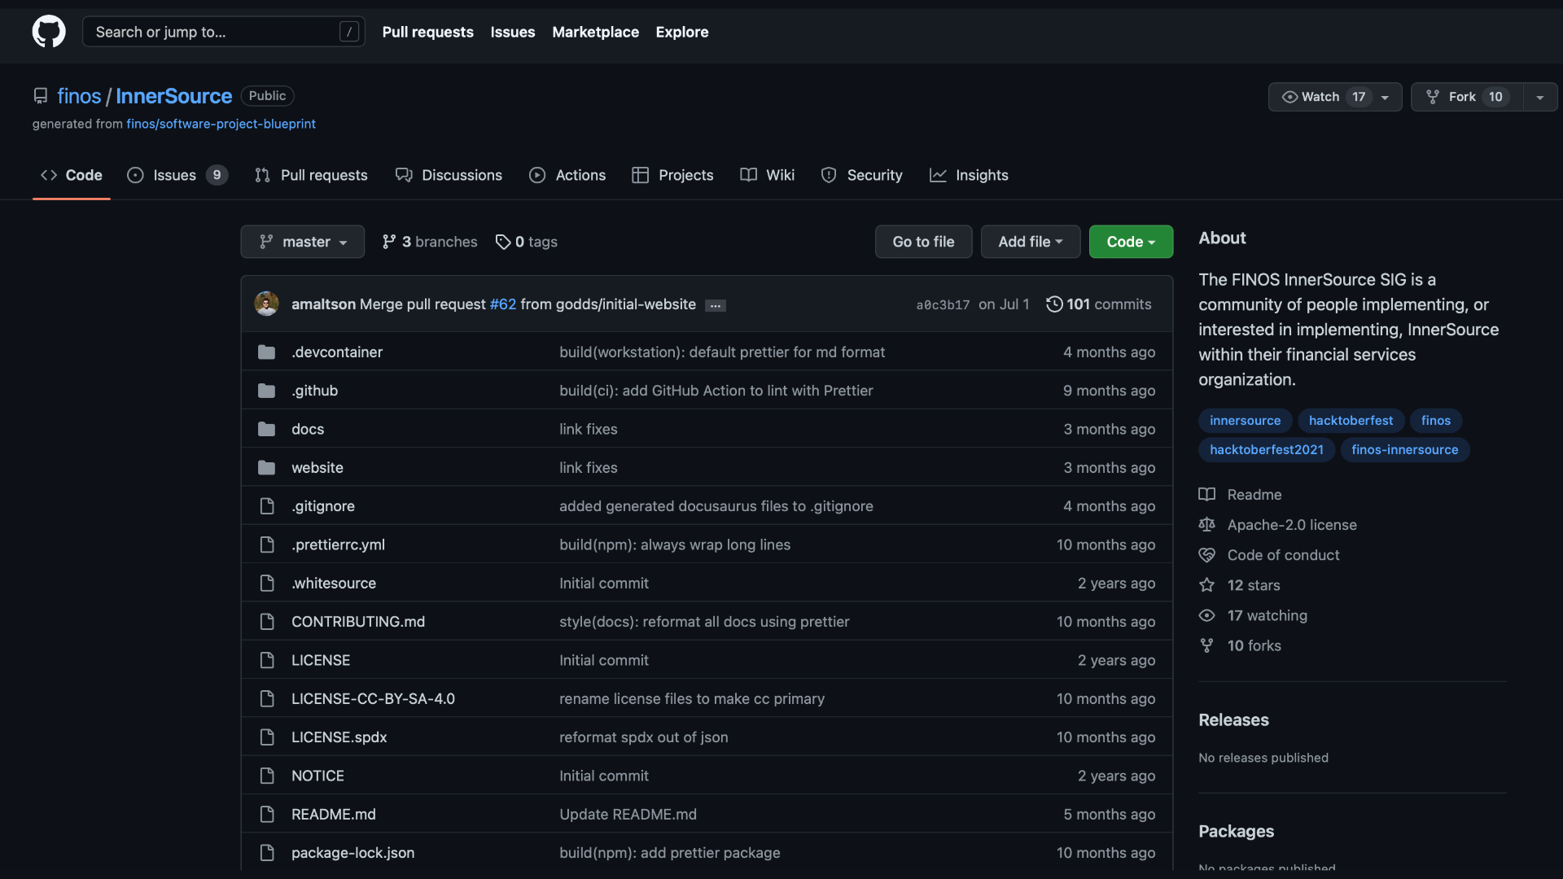1563x879 pixels.
Task: Open the package-lock.json file
Action: 352,853
